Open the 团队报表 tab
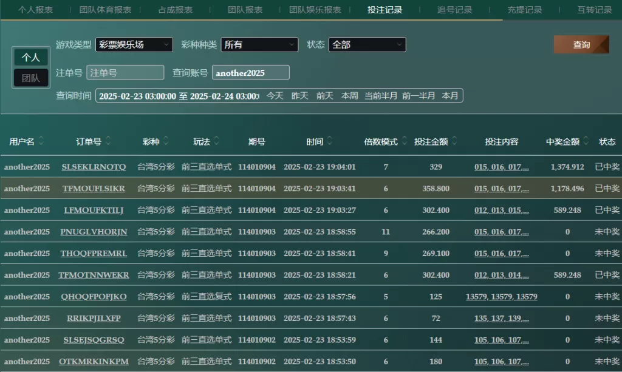The height and width of the screenshot is (372, 622). pyautogui.click(x=245, y=10)
